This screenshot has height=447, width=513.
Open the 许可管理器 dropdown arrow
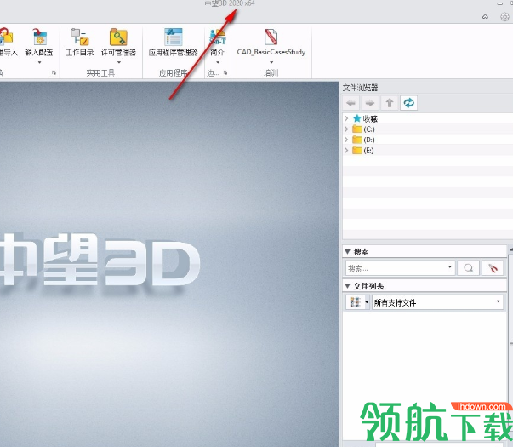click(x=119, y=62)
